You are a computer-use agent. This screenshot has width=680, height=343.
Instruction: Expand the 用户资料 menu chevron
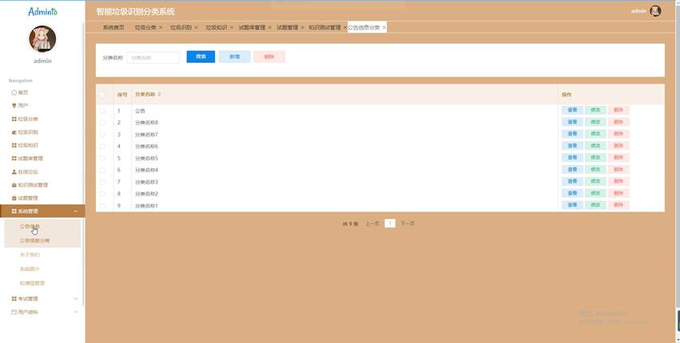(x=75, y=312)
